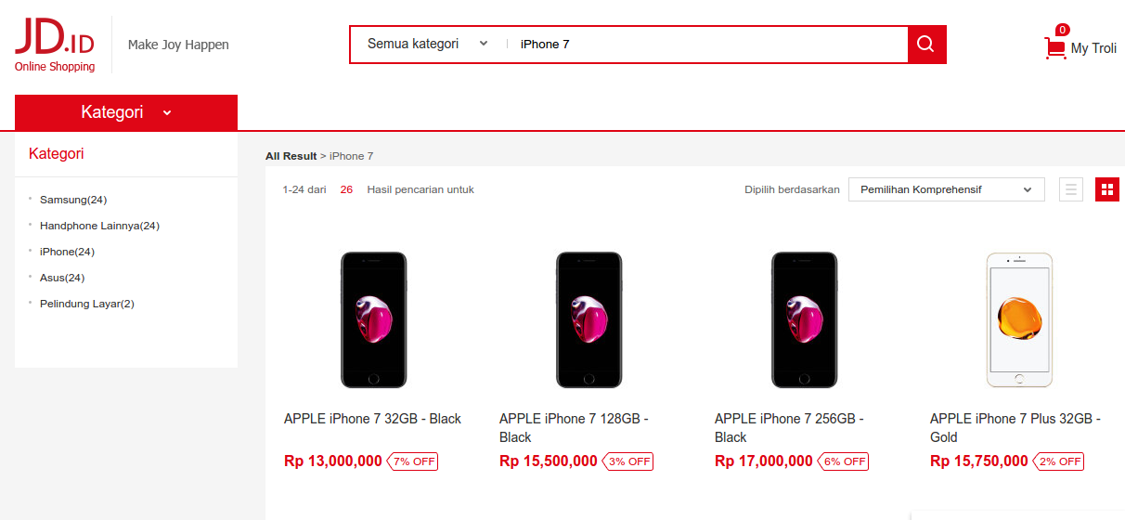Viewport: 1125px width, 520px height.
Task: Open the iPhone 7 32GB Black image
Action: coord(373,318)
